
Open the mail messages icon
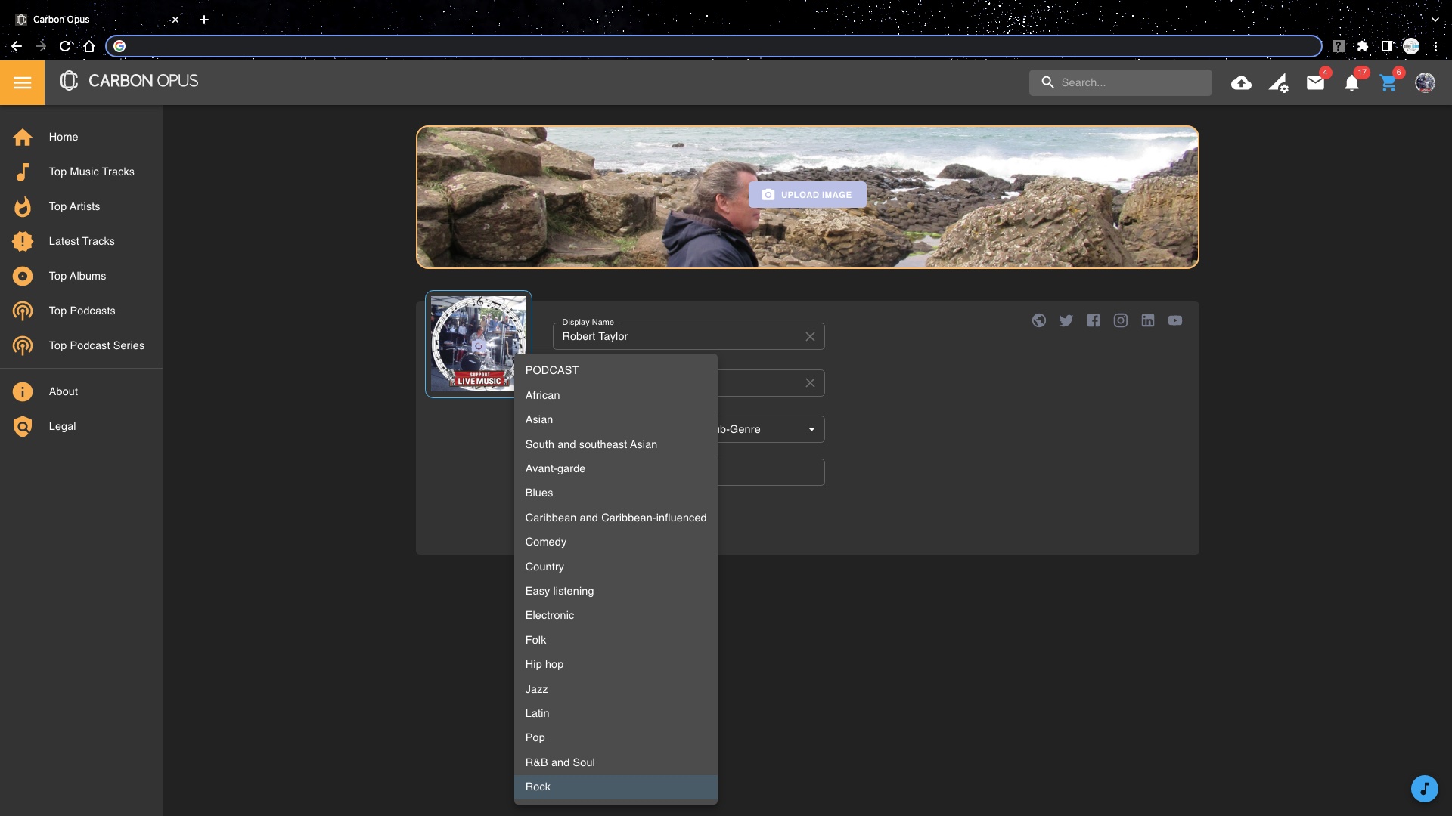pos(1315,83)
